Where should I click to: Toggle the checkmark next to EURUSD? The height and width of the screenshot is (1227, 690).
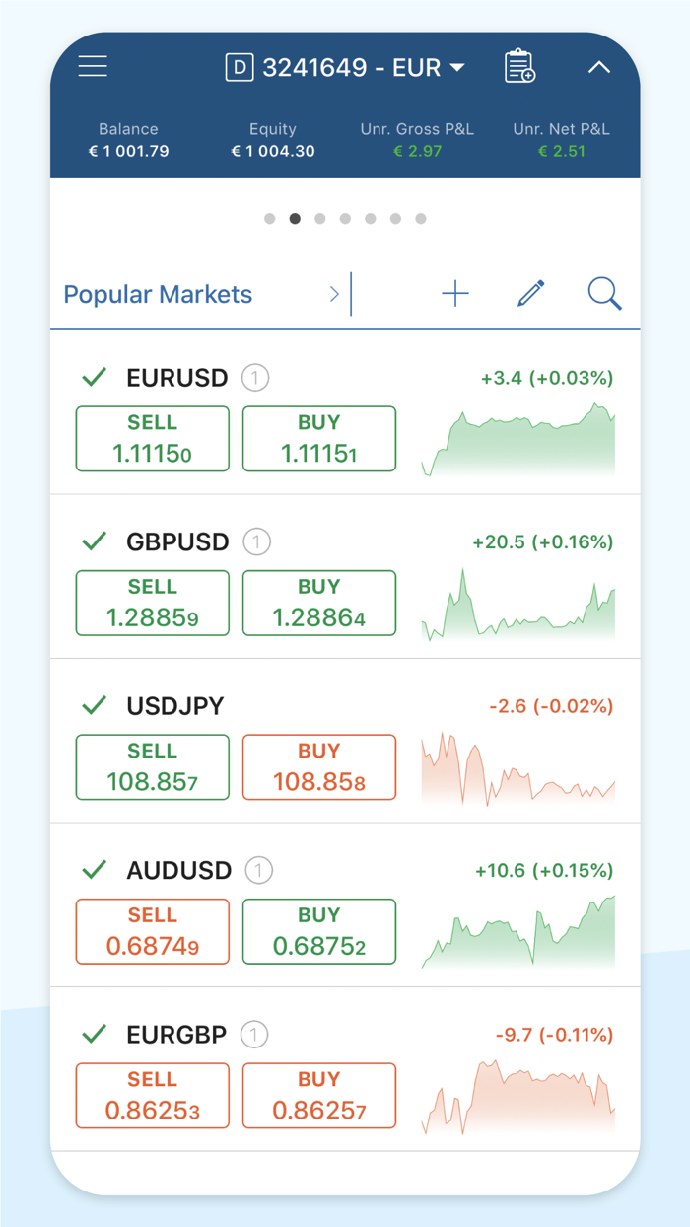click(95, 376)
